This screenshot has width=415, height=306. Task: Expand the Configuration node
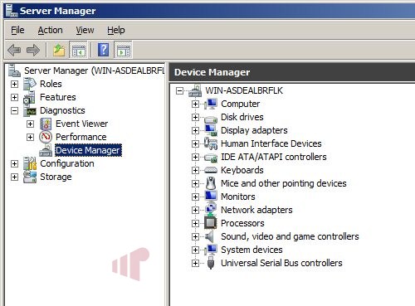pos(14,163)
